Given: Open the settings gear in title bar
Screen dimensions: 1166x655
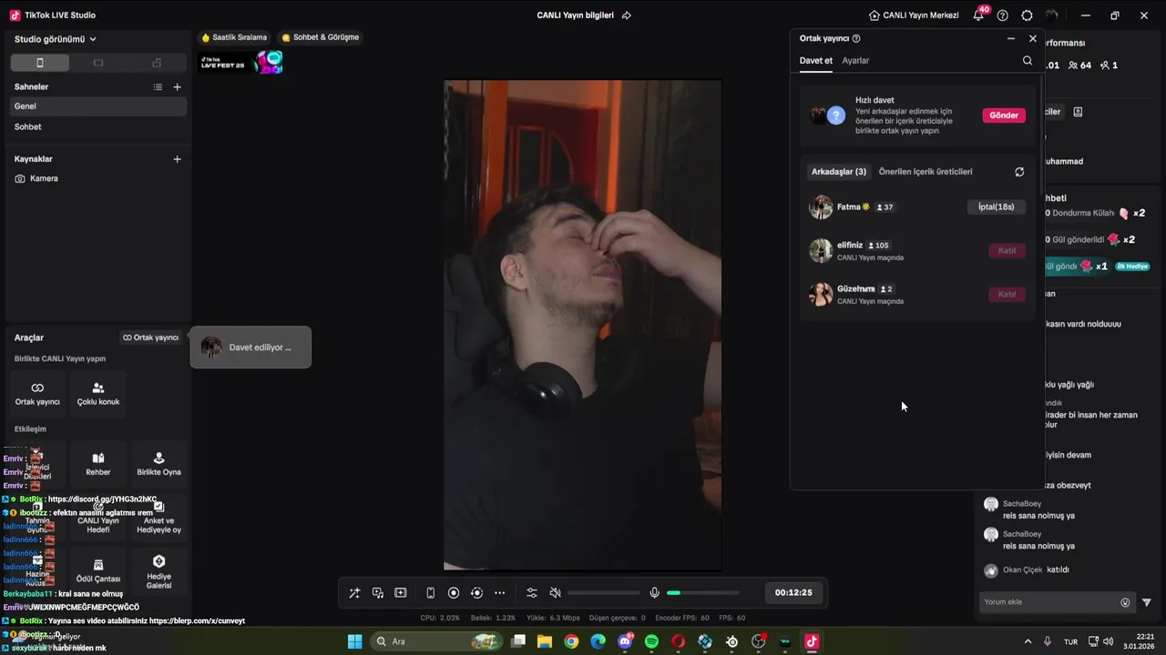Looking at the screenshot, I should point(1028,15).
